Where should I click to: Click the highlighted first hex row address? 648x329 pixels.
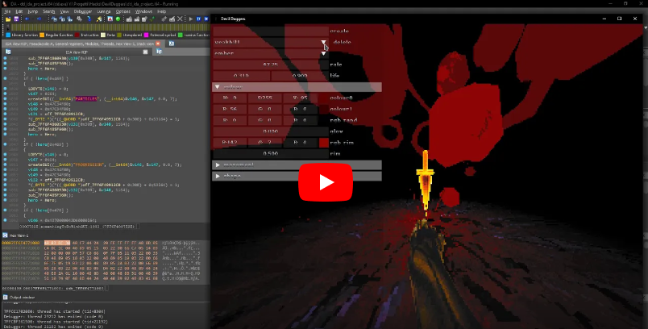[21, 243]
